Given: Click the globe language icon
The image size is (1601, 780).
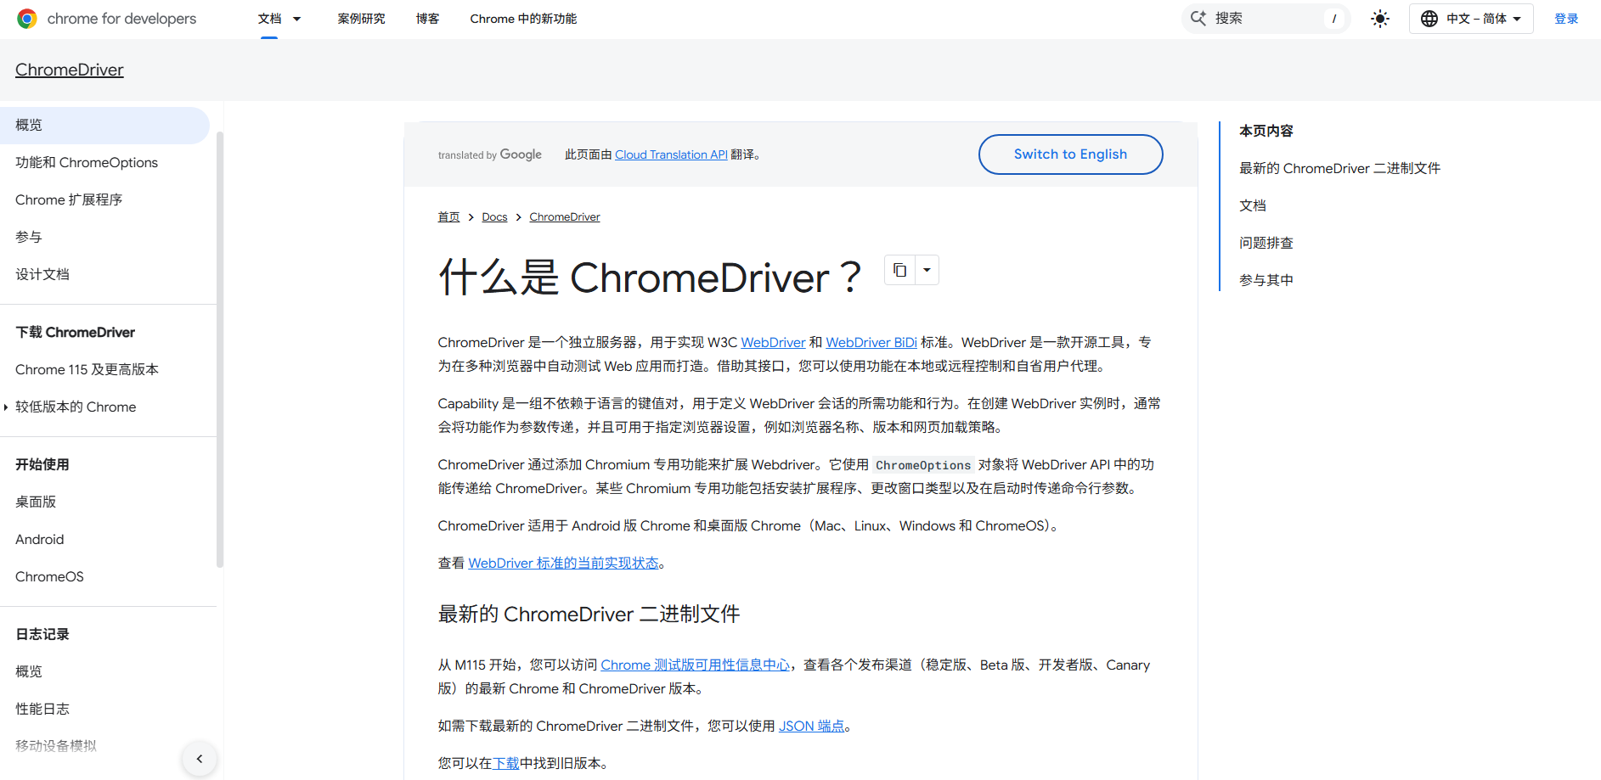Looking at the screenshot, I should [1429, 19].
